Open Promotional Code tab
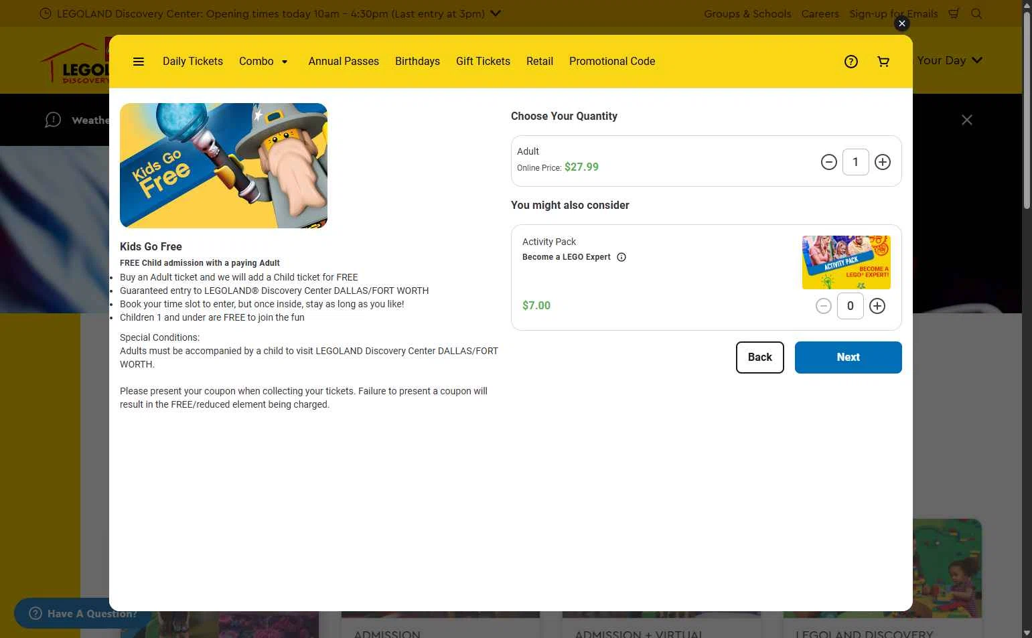This screenshot has width=1032, height=638. [x=612, y=62]
